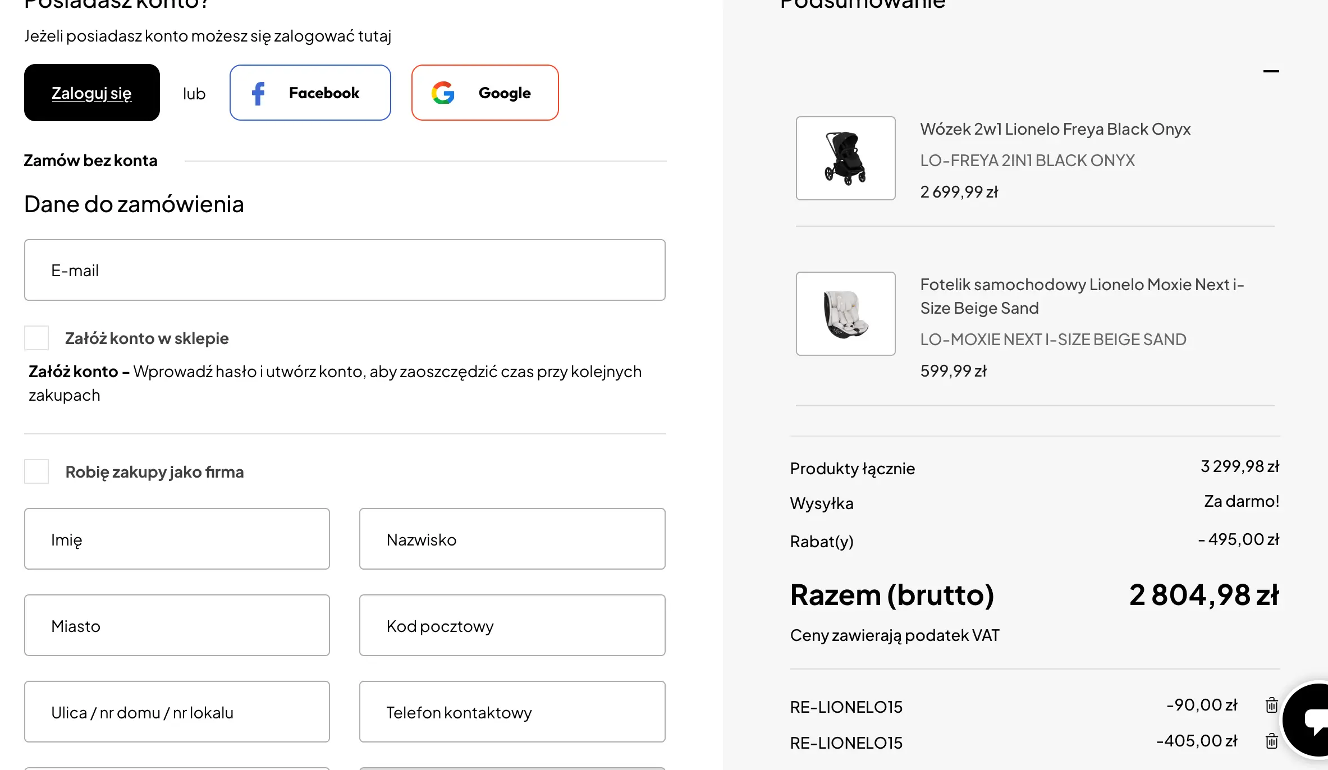Click the Wysyłka label
The width and height of the screenshot is (1328, 770).
822,503
